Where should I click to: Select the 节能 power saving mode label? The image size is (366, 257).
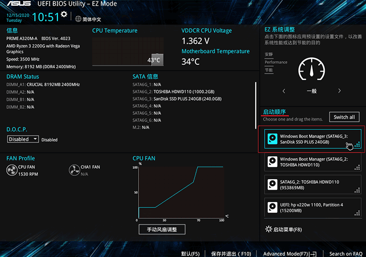pos(269,70)
